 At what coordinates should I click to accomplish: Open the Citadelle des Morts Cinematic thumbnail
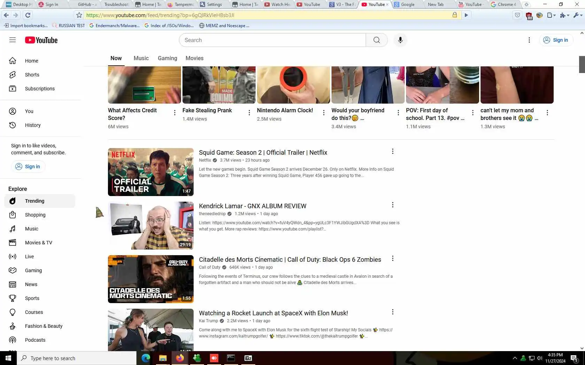[x=151, y=279]
